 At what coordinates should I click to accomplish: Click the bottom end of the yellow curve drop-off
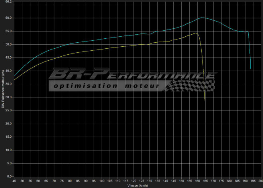click(205, 101)
